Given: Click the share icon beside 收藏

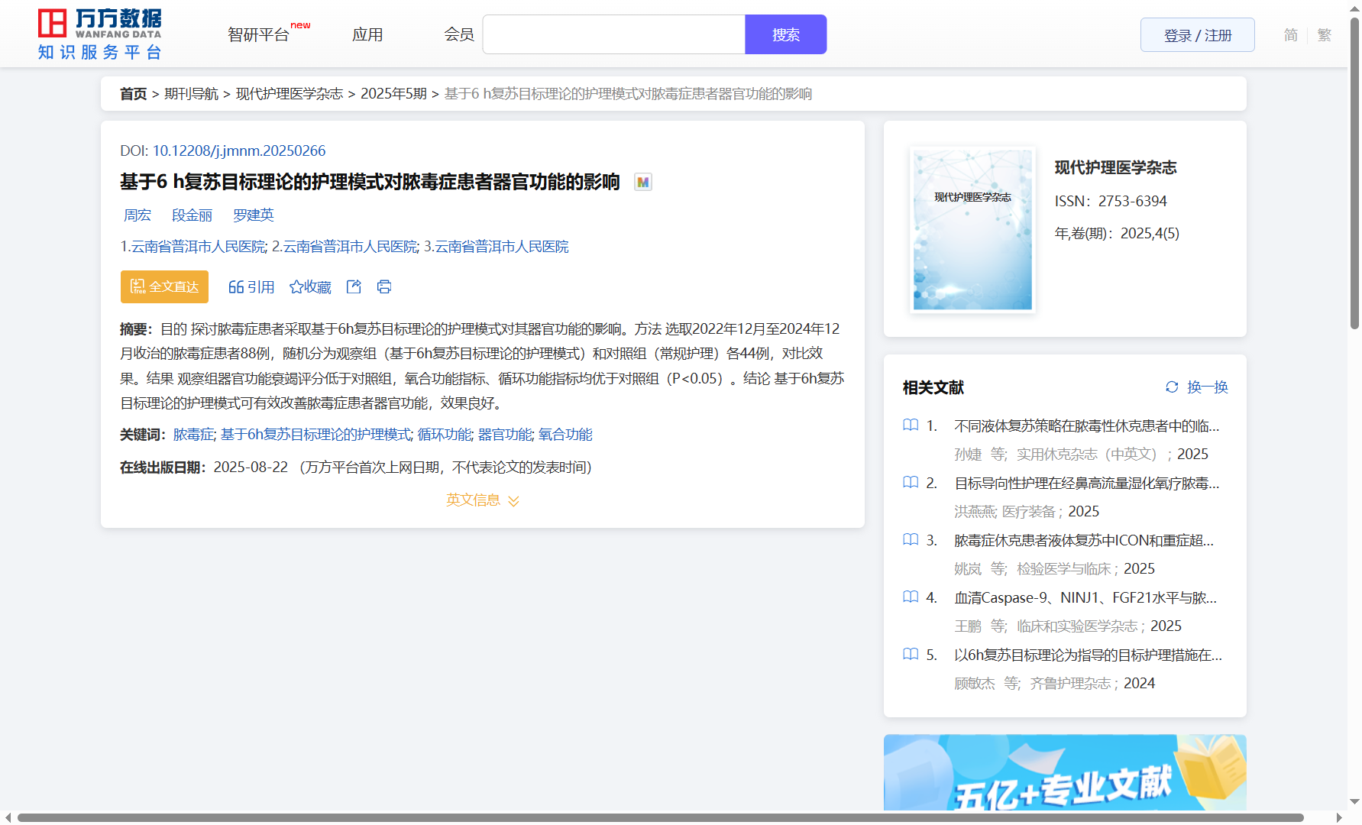Looking at the screenshot, I should tap(354, 287).
